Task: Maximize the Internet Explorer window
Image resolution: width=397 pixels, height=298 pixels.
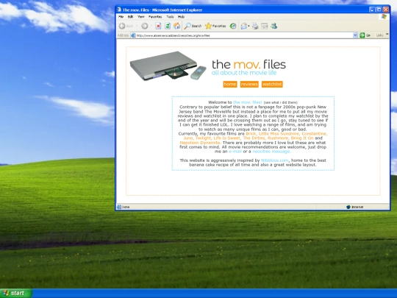Action: [x=379, y=10]
